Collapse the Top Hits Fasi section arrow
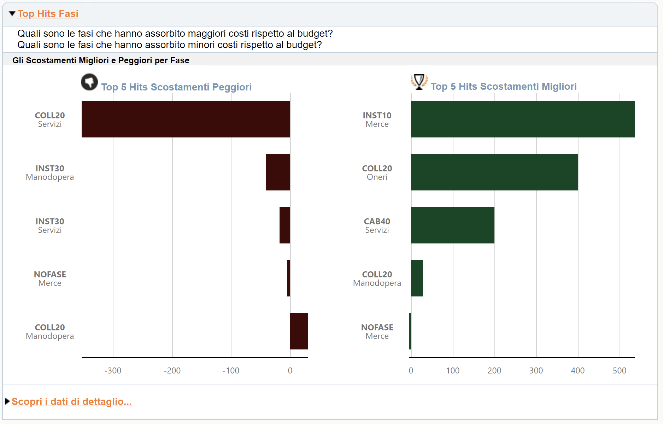663x424 pixels. click(x=12, y=14)
